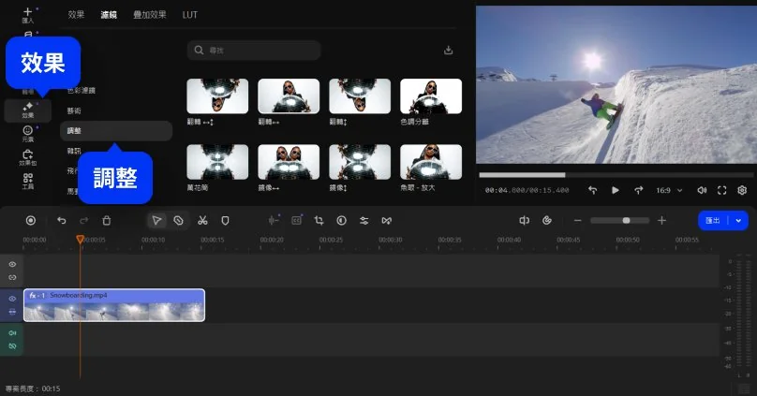
Task: Click the crop tool in timeline toolbar
Action: (x=319, y=220)
